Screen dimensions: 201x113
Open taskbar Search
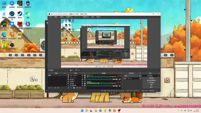(87, 110)
